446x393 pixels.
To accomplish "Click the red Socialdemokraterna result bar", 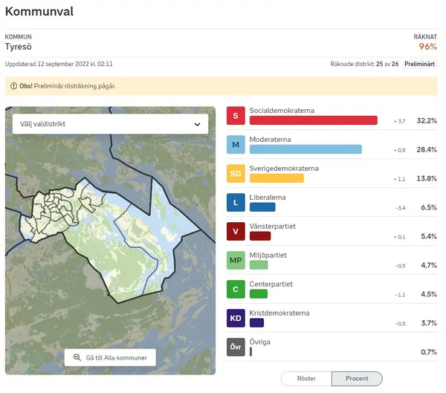I will (x=313, y=120).
